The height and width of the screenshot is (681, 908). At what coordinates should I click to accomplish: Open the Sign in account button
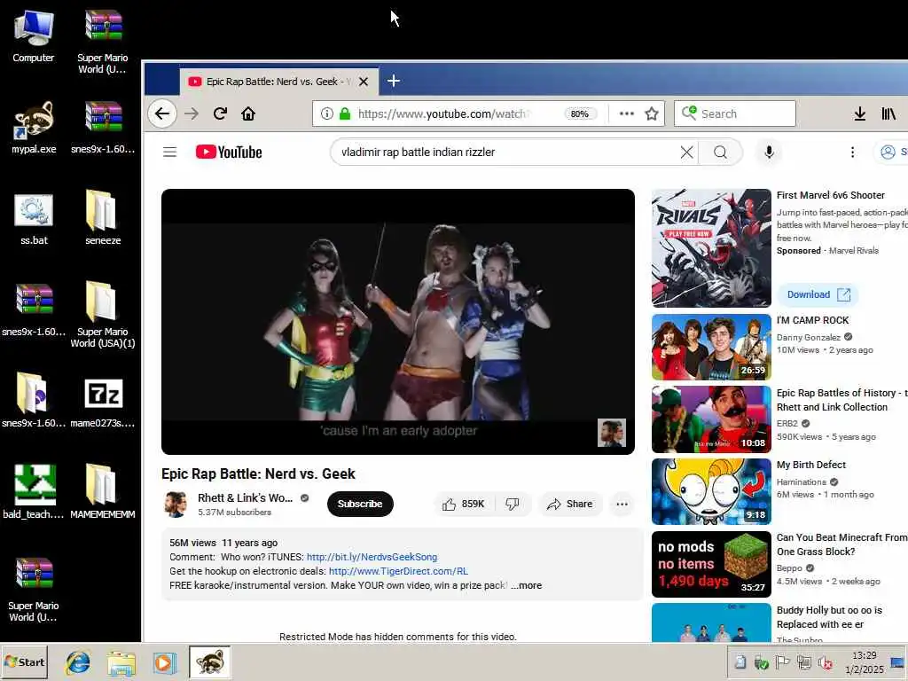pos(892,153)
